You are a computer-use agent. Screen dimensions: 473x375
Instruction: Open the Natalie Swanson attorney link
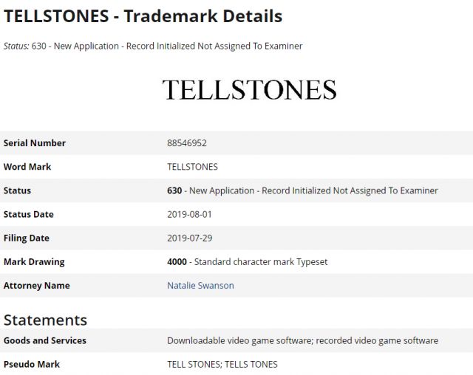point(200,286)
